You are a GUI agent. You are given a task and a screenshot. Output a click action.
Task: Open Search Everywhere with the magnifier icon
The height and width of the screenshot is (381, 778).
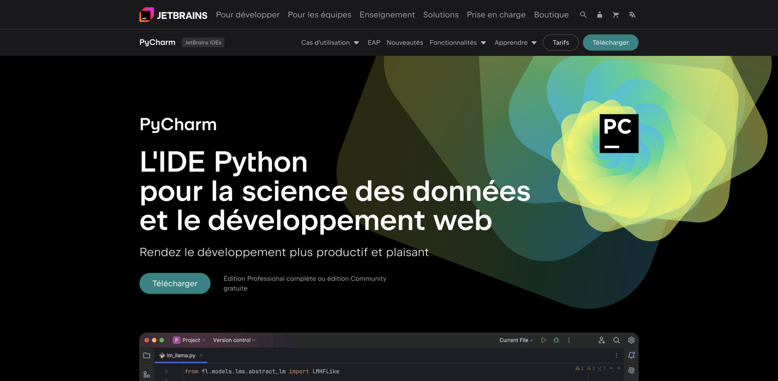pos(616,340)
